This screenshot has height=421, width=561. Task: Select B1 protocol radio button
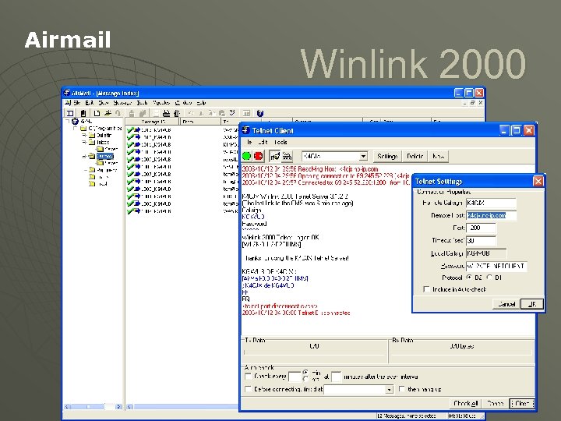(489, 278)
